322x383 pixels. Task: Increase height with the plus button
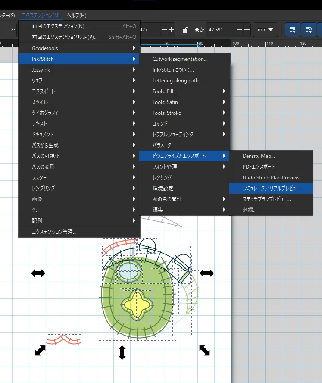point(247,30)
